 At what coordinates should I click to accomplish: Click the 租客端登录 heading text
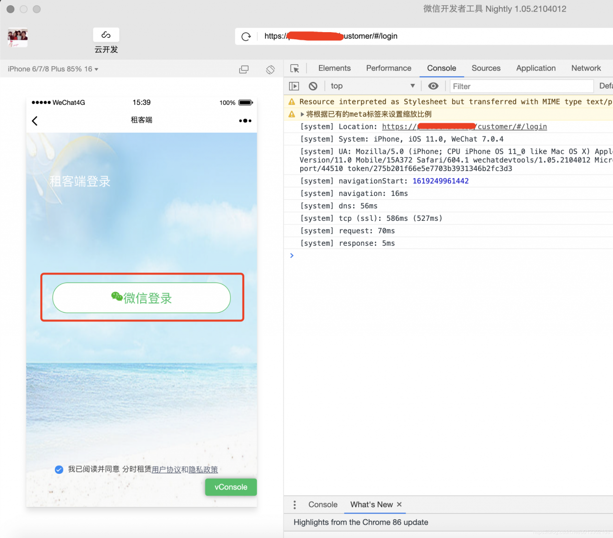pyautogui.click(x=80, y=182)
